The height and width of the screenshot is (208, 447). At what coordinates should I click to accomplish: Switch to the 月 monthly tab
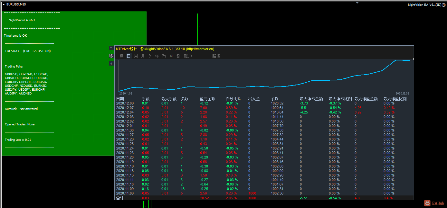143,56
